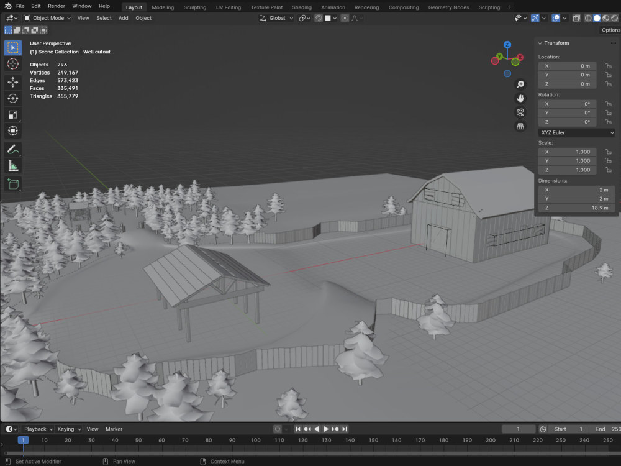
Task: Click the Blender logo icon
Action: tap(8, 6)
